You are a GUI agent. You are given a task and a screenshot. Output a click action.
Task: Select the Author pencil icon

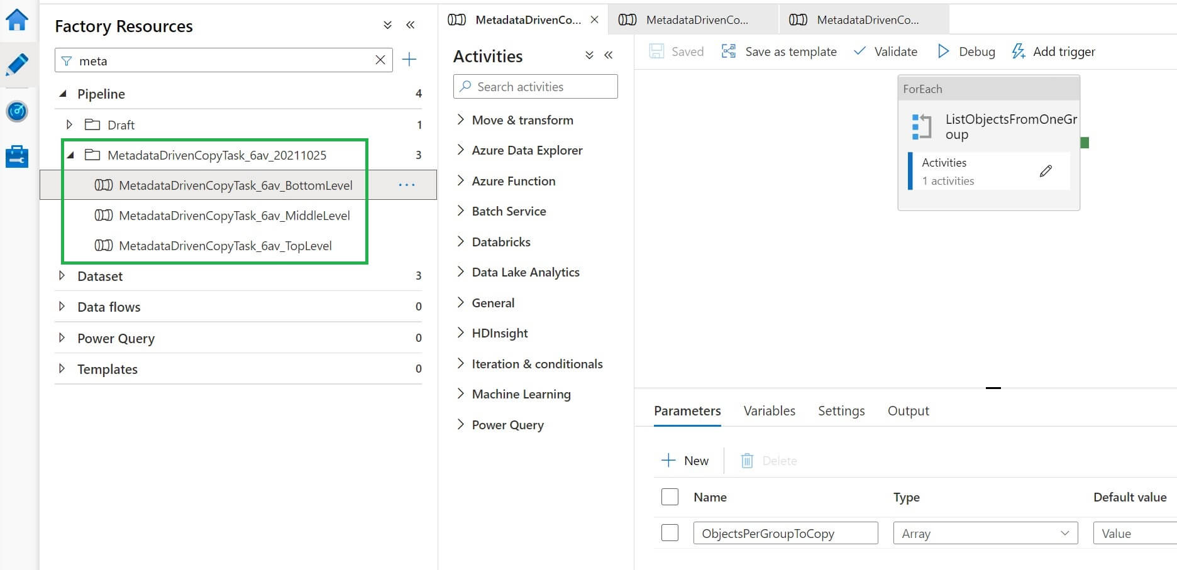(17, 65)
